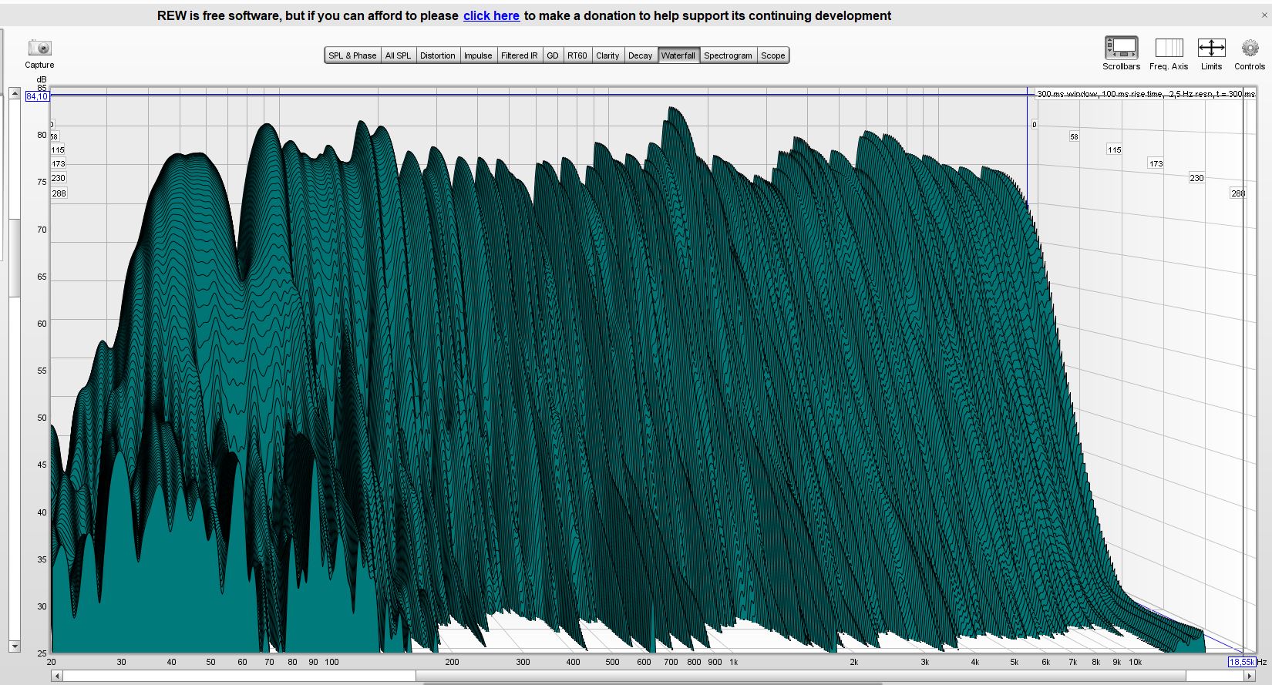Switch to the Clarity tab

(607, 55)
